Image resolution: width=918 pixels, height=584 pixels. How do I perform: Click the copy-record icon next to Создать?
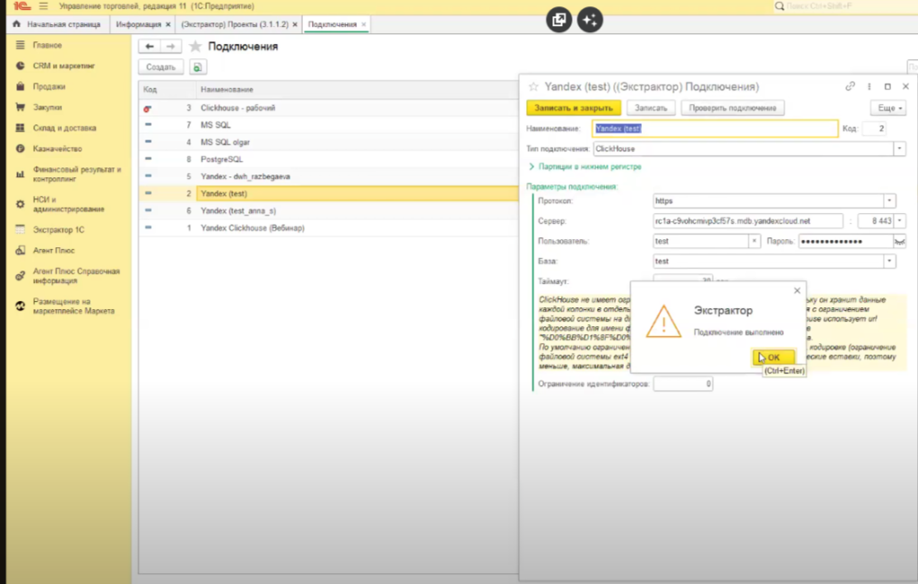pos(198,67)
